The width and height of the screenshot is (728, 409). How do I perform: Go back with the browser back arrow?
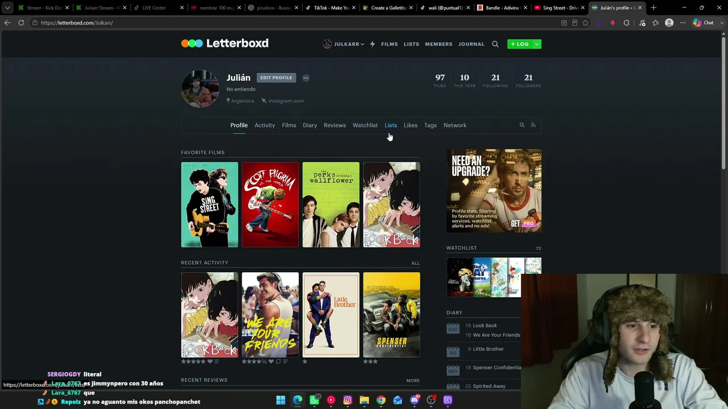pos(7,23)
